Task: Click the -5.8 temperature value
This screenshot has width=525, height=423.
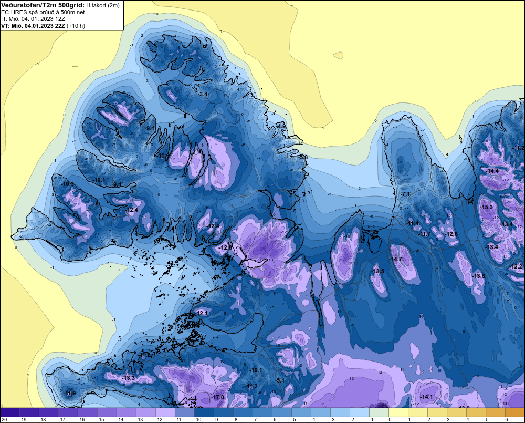Action: [302, 157]
